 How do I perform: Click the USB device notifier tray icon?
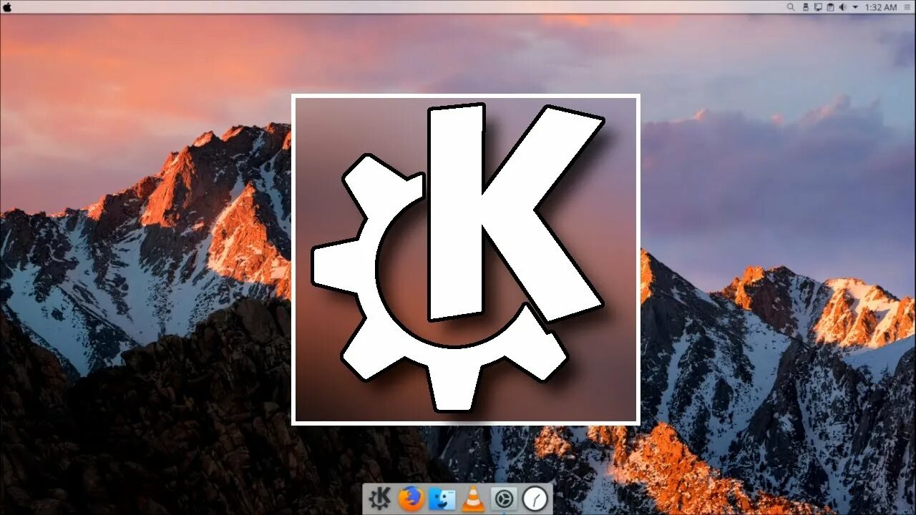(x=806, y=7)
